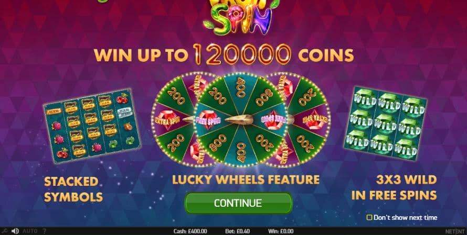Image resolution: width=467 pixels, height=235 pixels.
Task: Click the Cash £400.00 balance display
Action: (190, 231)
